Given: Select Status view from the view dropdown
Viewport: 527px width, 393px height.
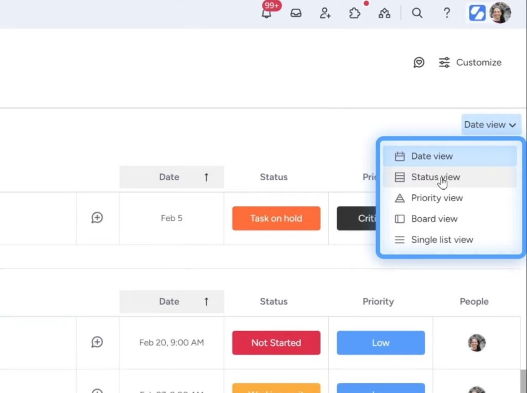Looking at the screenshot, I should (435, 177).
